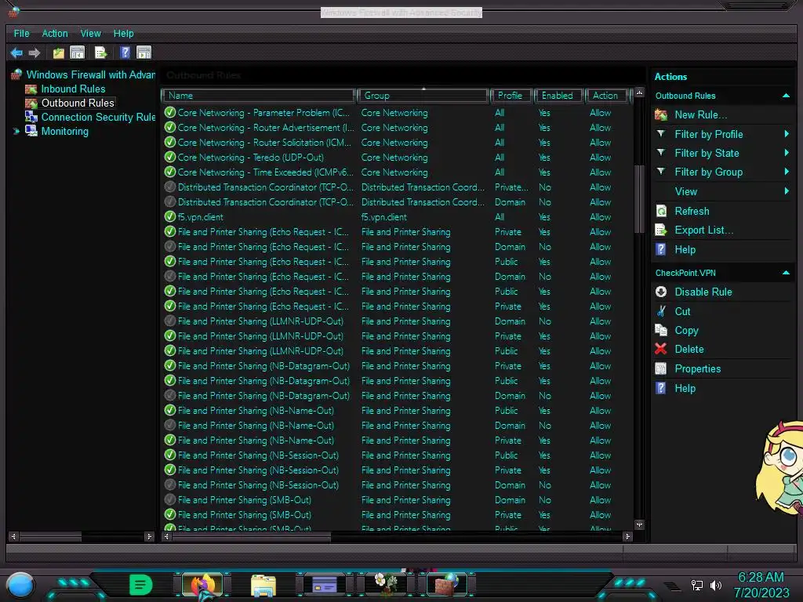Click the rules list scroll-down arrow
The image size is (803, 602).
639,524
